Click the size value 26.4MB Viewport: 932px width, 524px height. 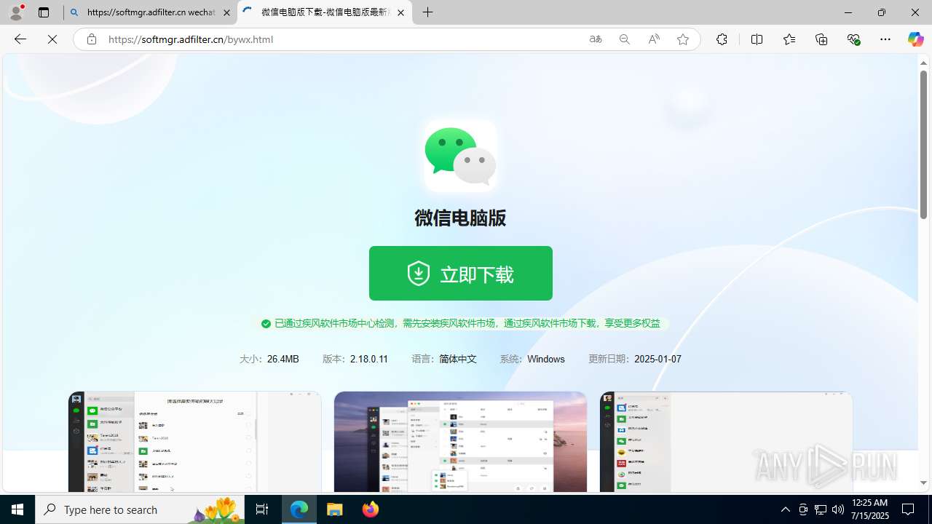(x=283, y=359)
